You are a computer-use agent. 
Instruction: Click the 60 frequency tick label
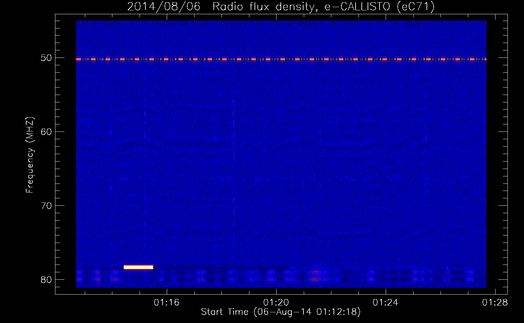pyautogui.click(x=46, y=131)
